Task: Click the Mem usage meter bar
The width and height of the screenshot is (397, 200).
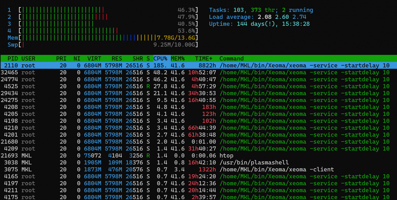Action: click(x=102, y=37)
